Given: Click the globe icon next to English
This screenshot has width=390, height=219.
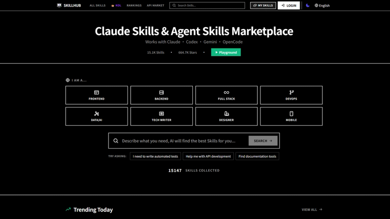Looking at the screenshot, I should [x=316, y=5].
